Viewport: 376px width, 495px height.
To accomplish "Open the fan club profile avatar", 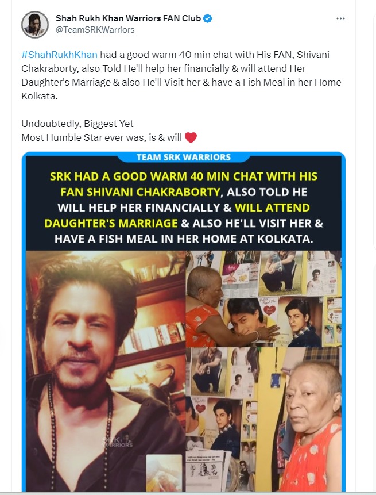I will pyautogui.click(x=35, y=25).
